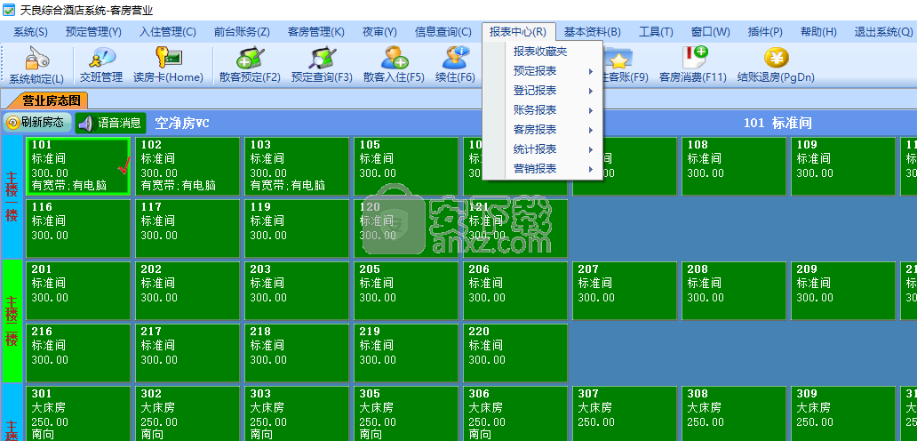Select room 301 大床房 tile
917x441 pixels.
[78, 413]
